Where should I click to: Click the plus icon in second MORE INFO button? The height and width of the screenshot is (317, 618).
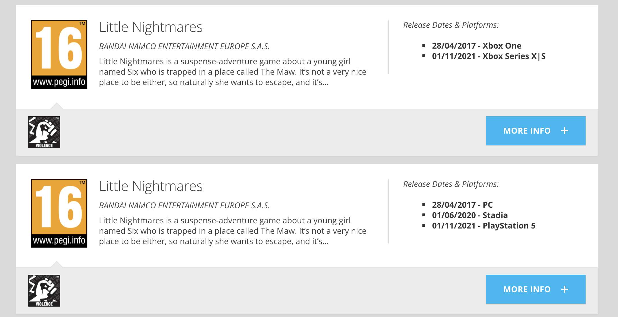pos(565,289)
